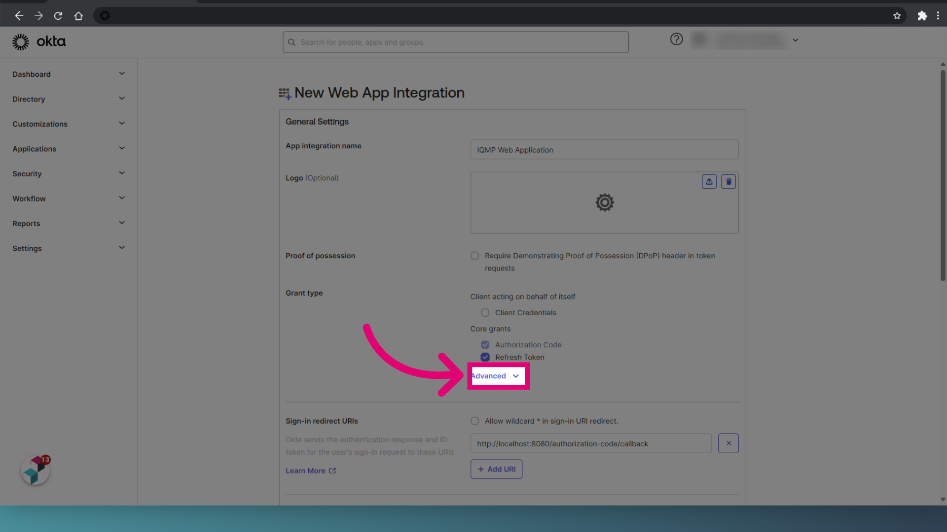Expand the Applications sidebar chevron
Screen dimensions: 947x532
[x=122, y=148]
